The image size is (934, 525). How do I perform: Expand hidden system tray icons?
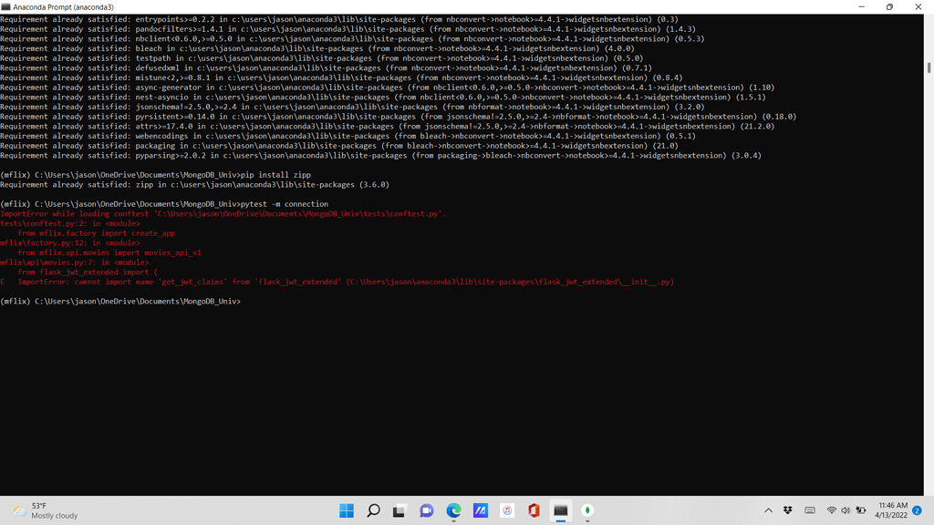[x=769, y=510]
